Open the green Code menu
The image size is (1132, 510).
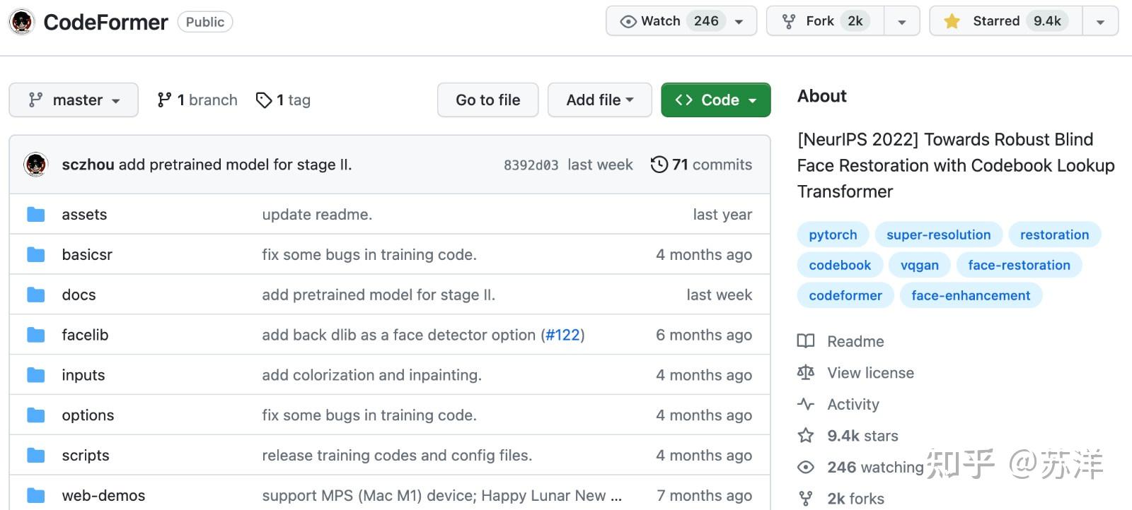715,100
